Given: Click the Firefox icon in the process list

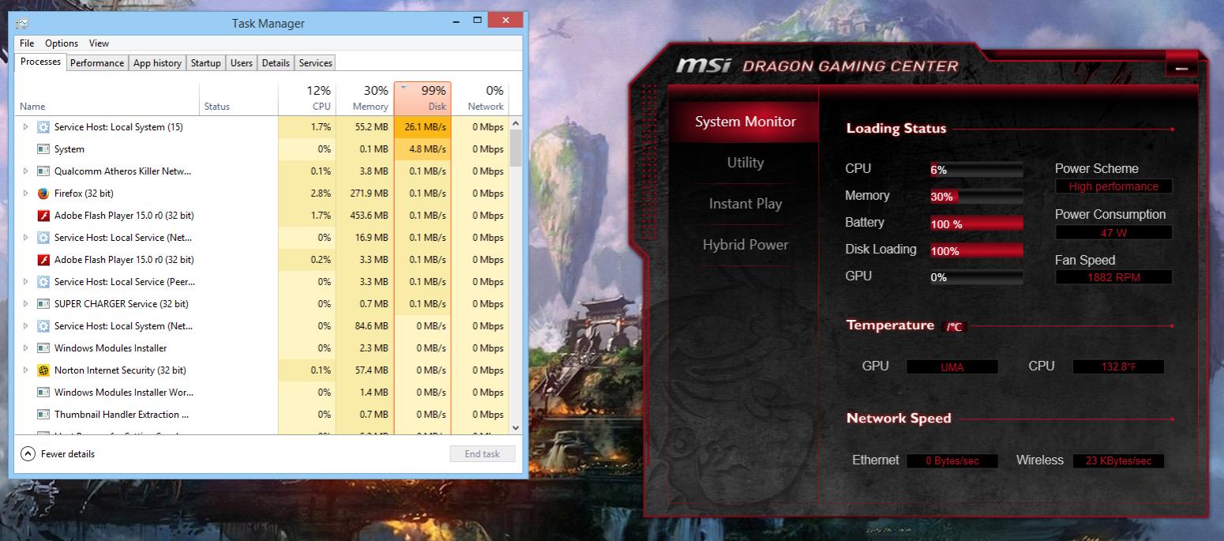Looking at the screenshot, I should pos(43,193).
